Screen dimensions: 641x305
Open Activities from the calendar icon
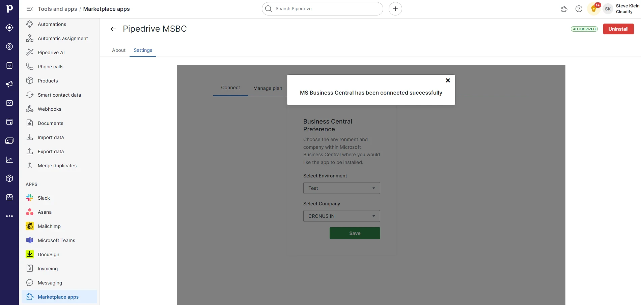coord(9,122)
